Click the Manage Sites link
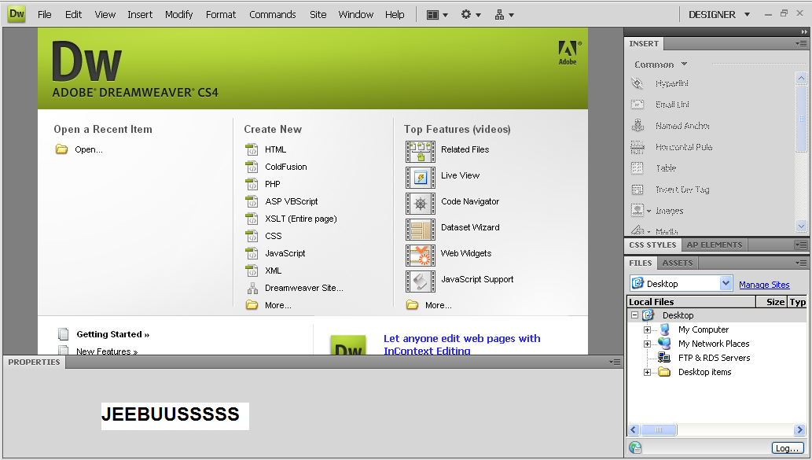The width and height of the screenshot is (812, 460). 764,283
